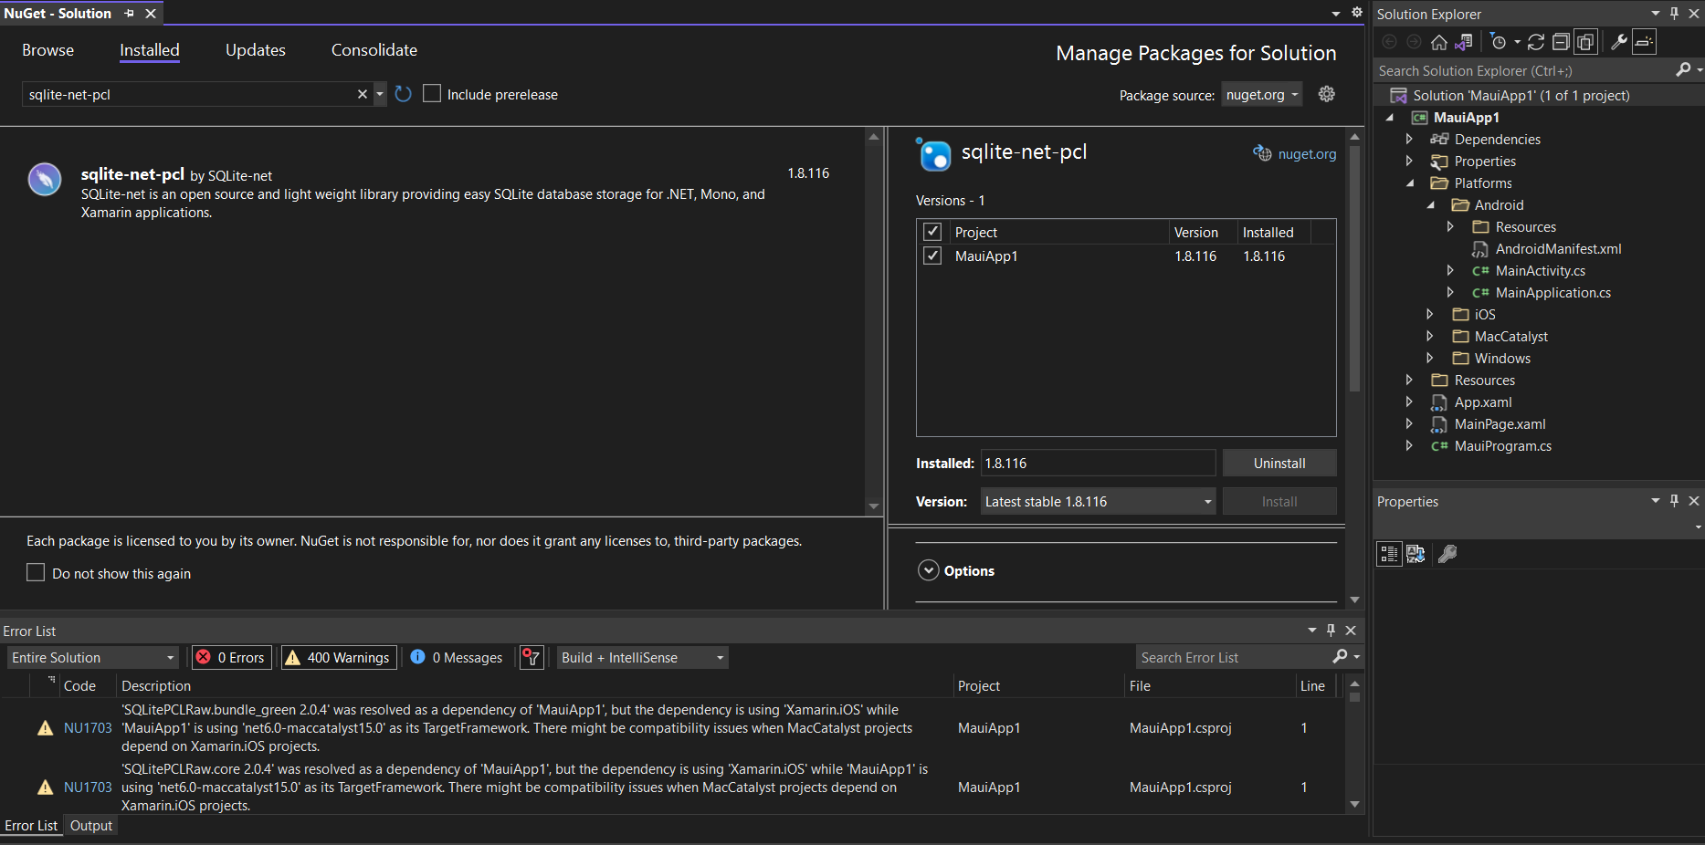The width and height of the screenshot is (1705, 845).
Task: Collapse the Platforms folder
Action: coord(1409,183)
